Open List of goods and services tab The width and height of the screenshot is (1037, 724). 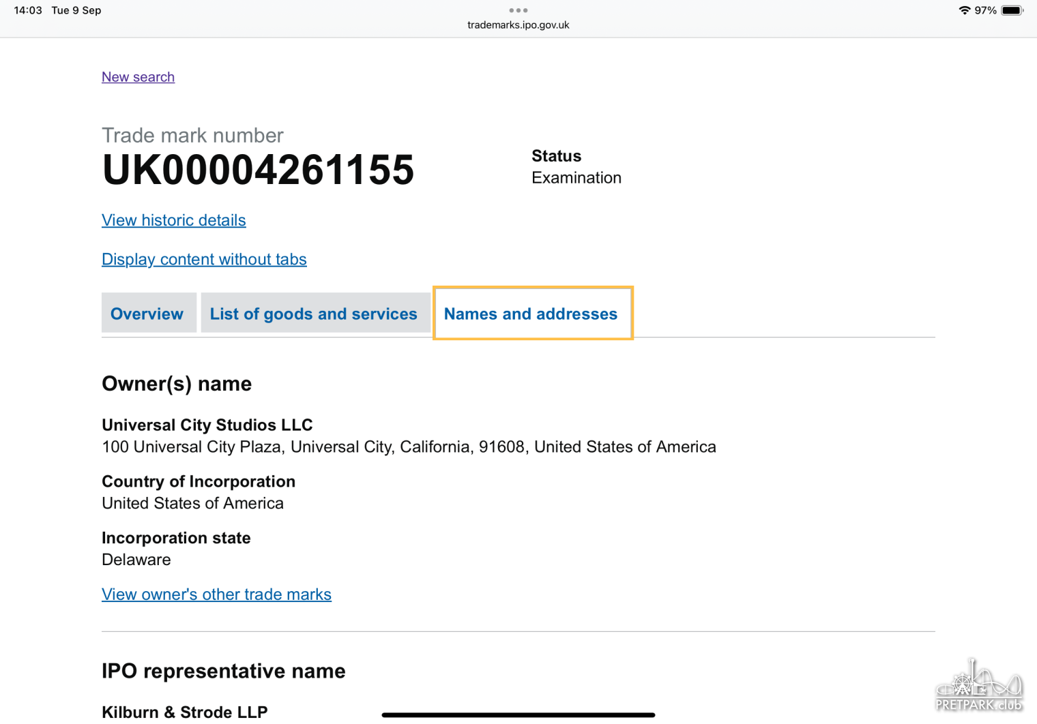(314, 314)
